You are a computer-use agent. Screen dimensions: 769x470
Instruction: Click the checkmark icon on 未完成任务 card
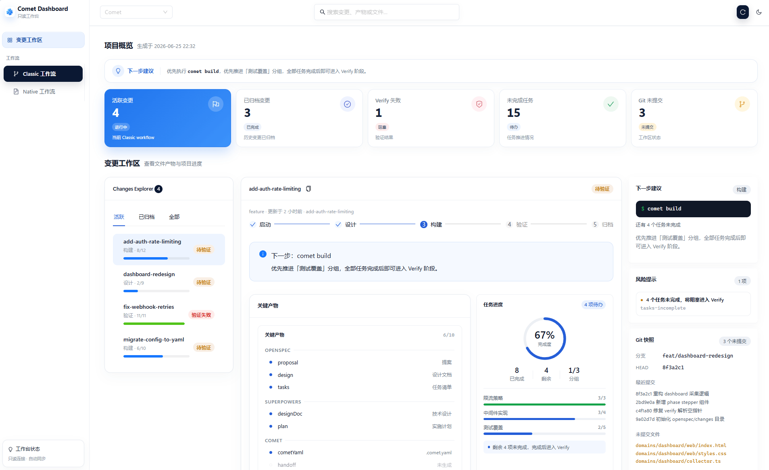pyautogui.click(x=611, y=104)
